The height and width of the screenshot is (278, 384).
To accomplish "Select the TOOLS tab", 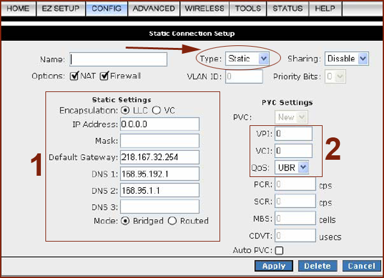I will (248, 9).
